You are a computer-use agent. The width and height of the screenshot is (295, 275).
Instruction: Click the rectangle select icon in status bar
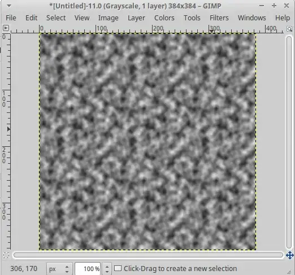point(118,269)
